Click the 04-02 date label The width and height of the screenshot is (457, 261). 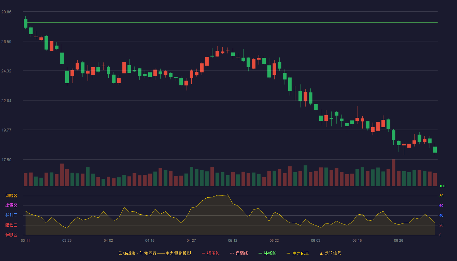108,240
